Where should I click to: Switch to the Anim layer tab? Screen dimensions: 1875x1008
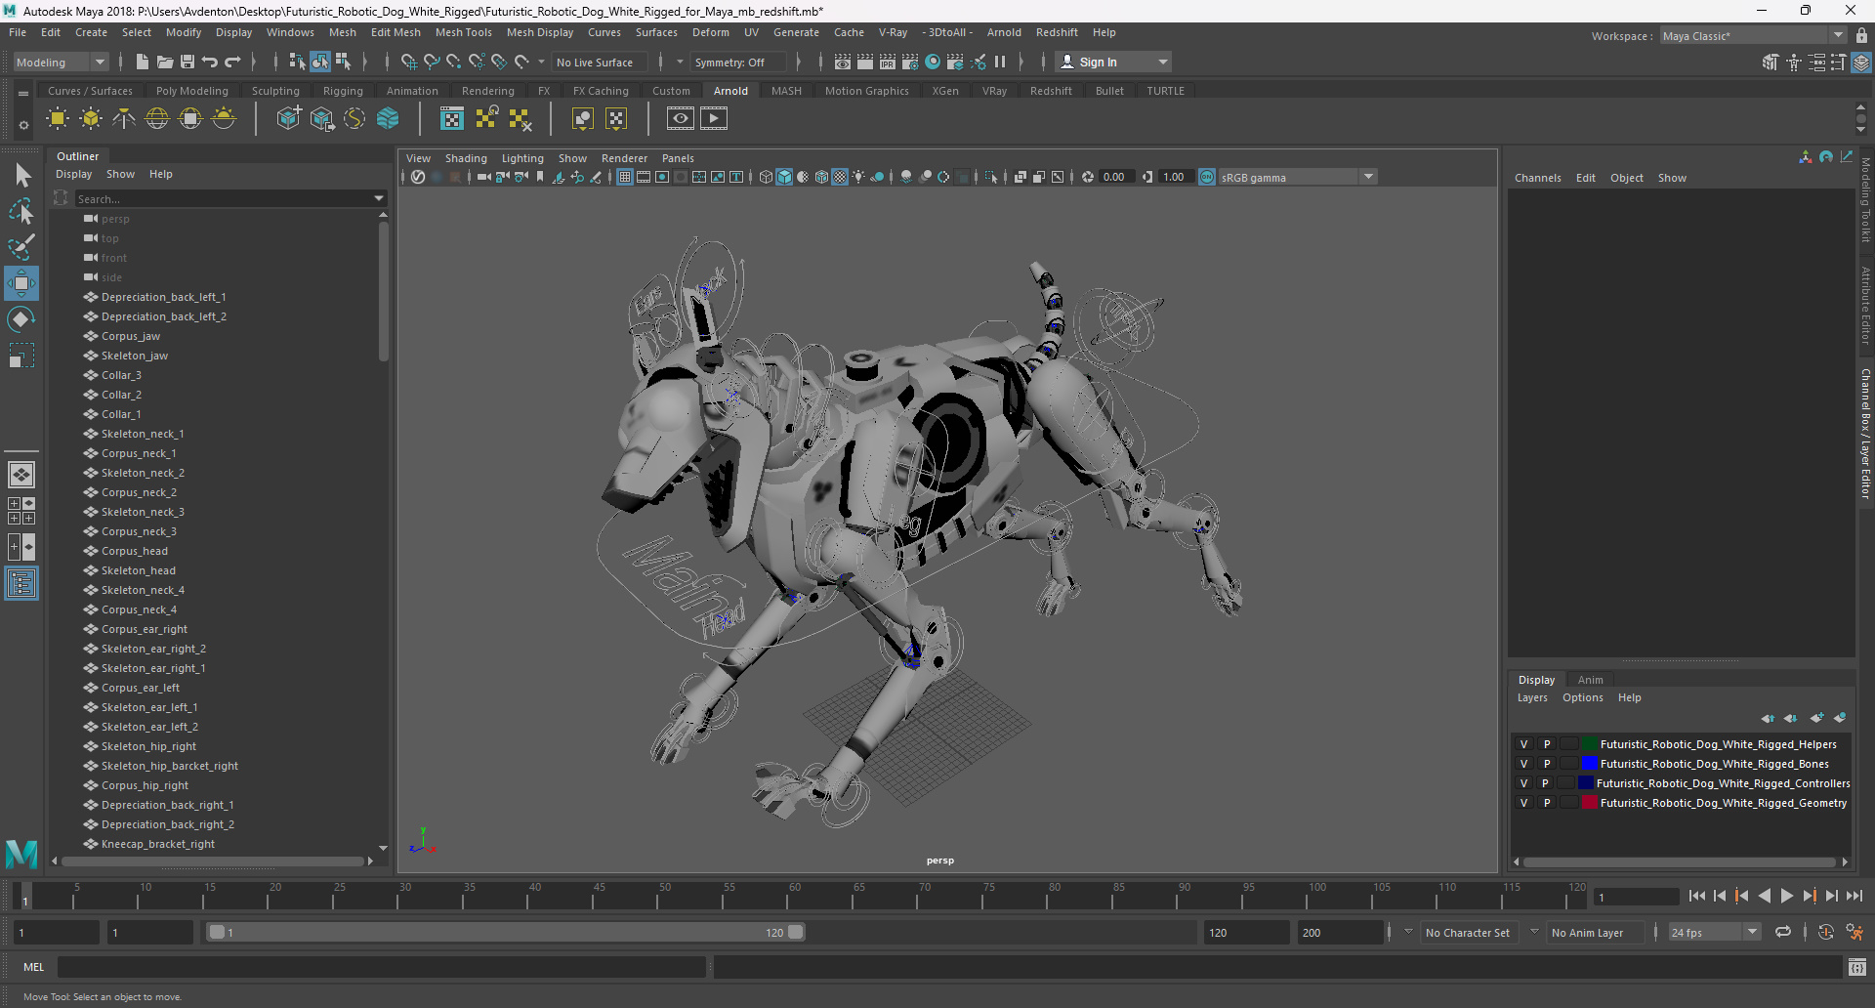(1590, 680)
